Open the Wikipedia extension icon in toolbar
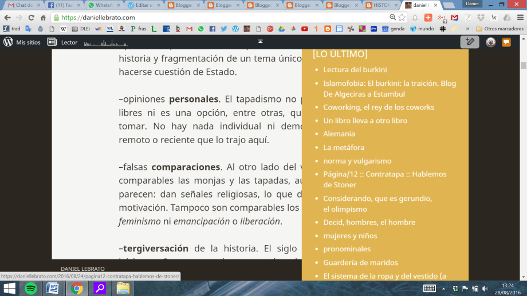Screen dimensions: 527x296 (x=494, y=18)
